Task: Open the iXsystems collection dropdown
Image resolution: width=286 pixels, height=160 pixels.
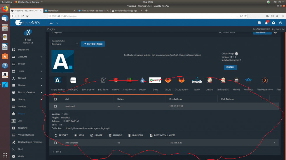Action: 65,44
